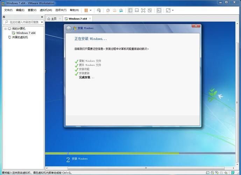Revert to snapshot using the orange clock icon
Viewport: 241px width, 175px height.
pos(114,10)
